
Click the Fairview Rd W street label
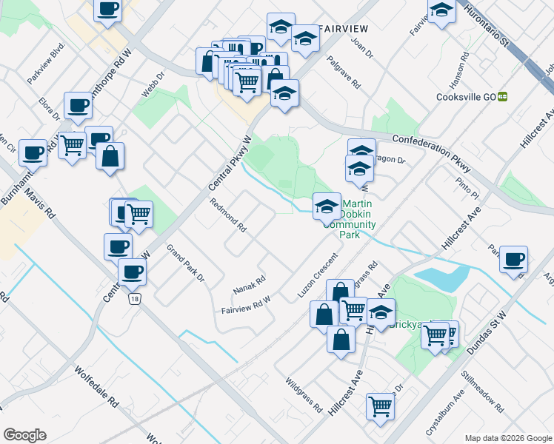(246, 306)
